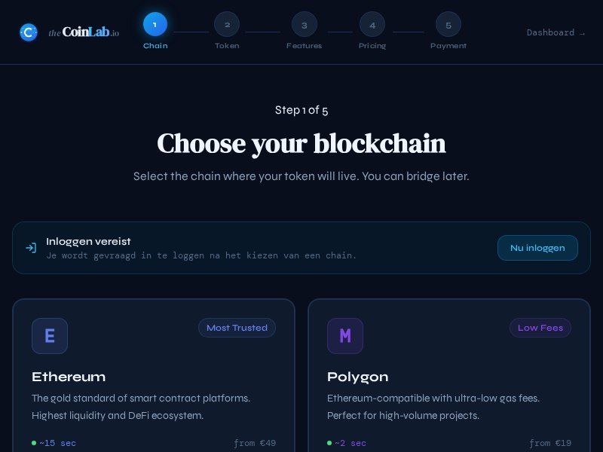The height and width of the screenshot is (452, 603).
Task: Jump to step 3 Features circle
Action: (x=305, y=25)
